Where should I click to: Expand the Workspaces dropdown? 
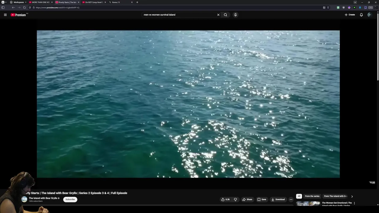pos(18,2)
